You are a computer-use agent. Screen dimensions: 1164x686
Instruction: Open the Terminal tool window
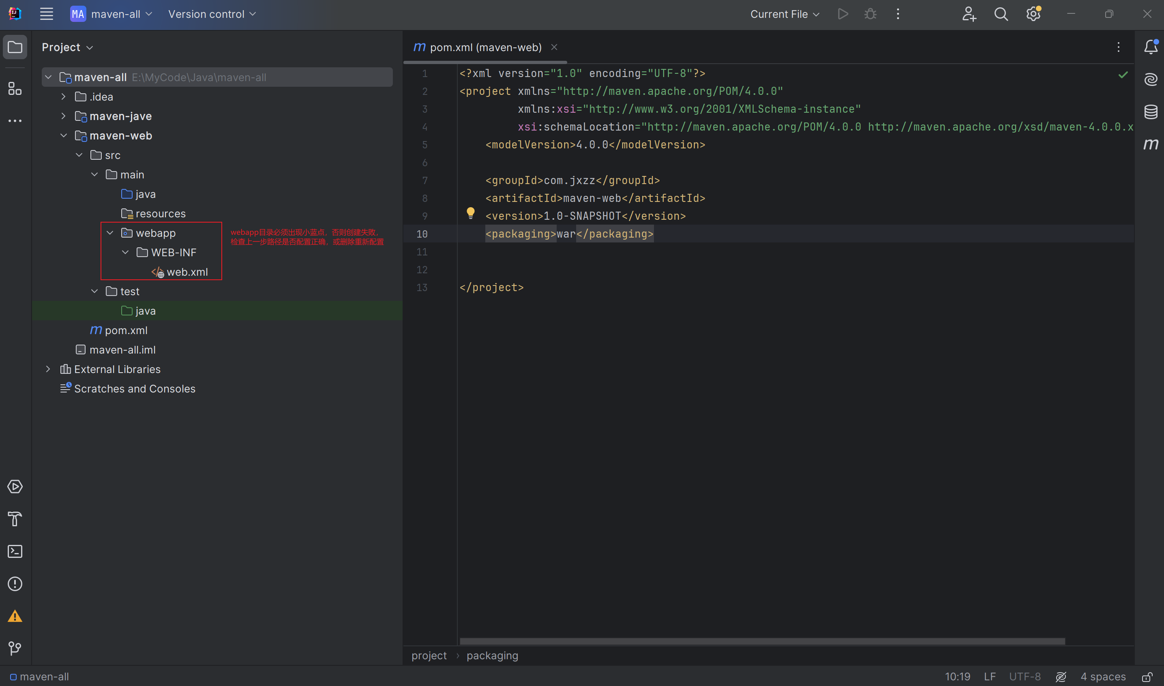[15, 551]
